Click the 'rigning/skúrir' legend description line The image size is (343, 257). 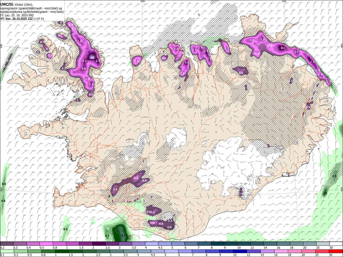(x=31, y=8)
